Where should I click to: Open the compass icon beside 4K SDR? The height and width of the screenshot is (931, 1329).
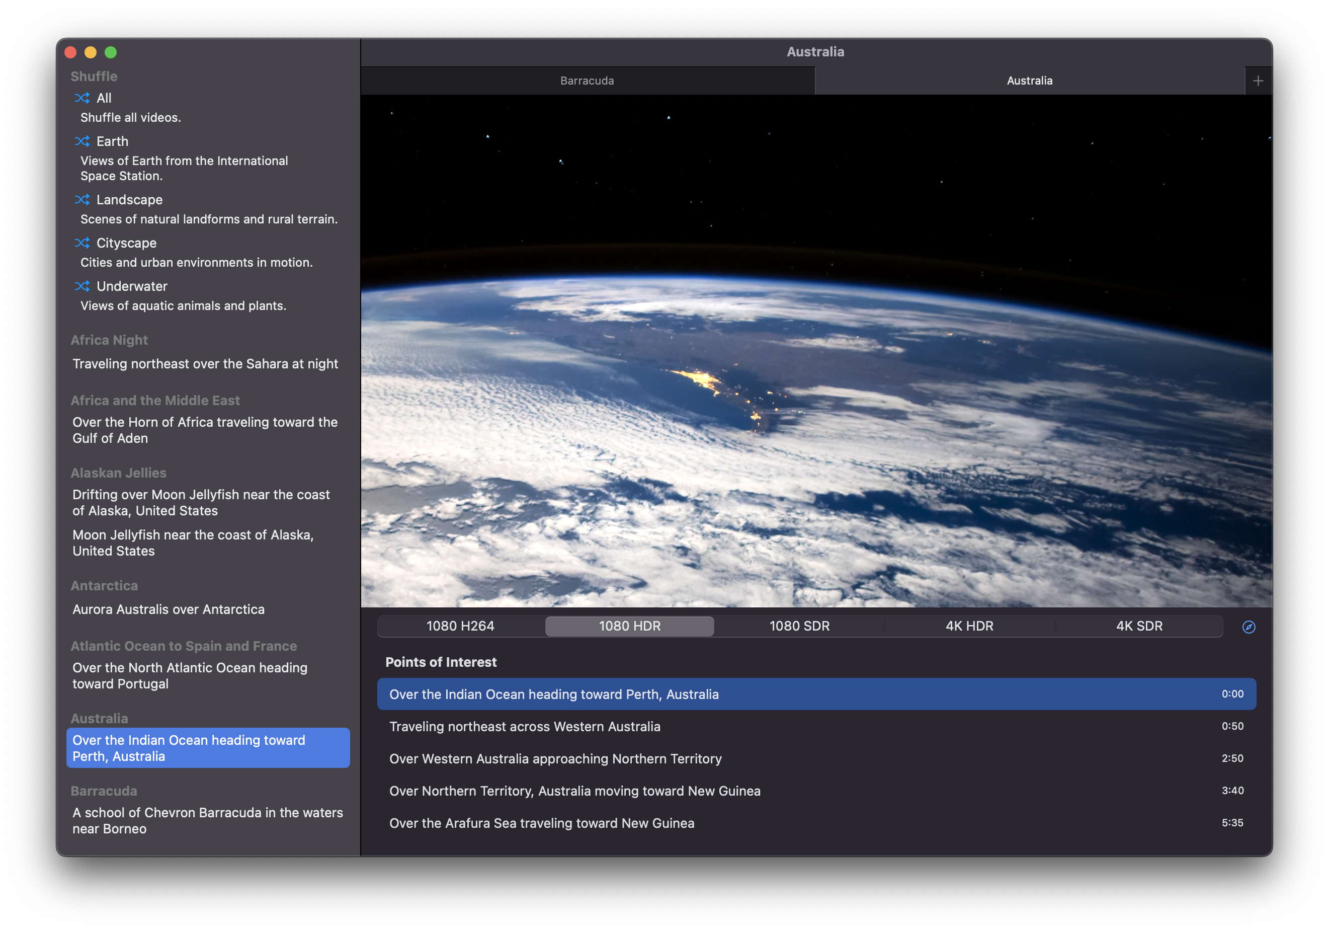click(x=1249, y=627)
